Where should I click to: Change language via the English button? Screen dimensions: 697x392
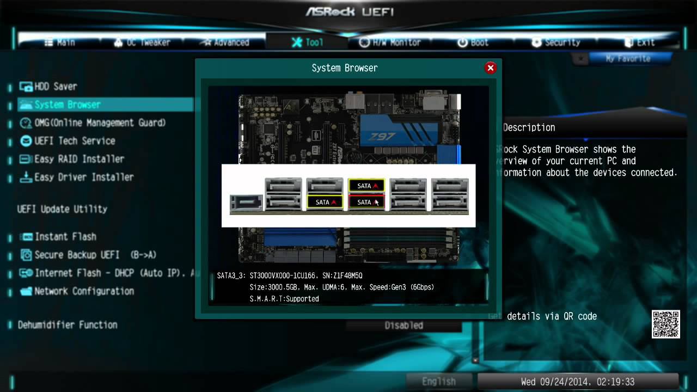click(x=439, y=382)
